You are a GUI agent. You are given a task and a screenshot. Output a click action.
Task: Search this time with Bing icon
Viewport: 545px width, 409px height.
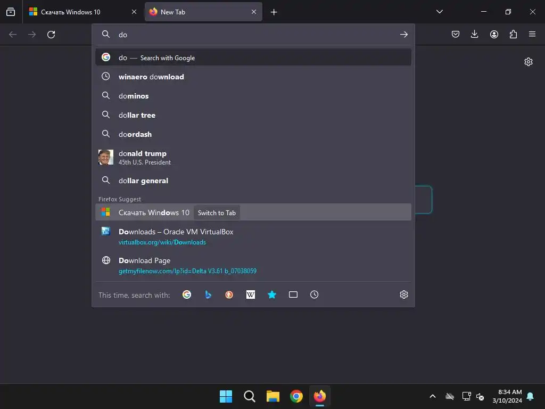coord(208,295)
